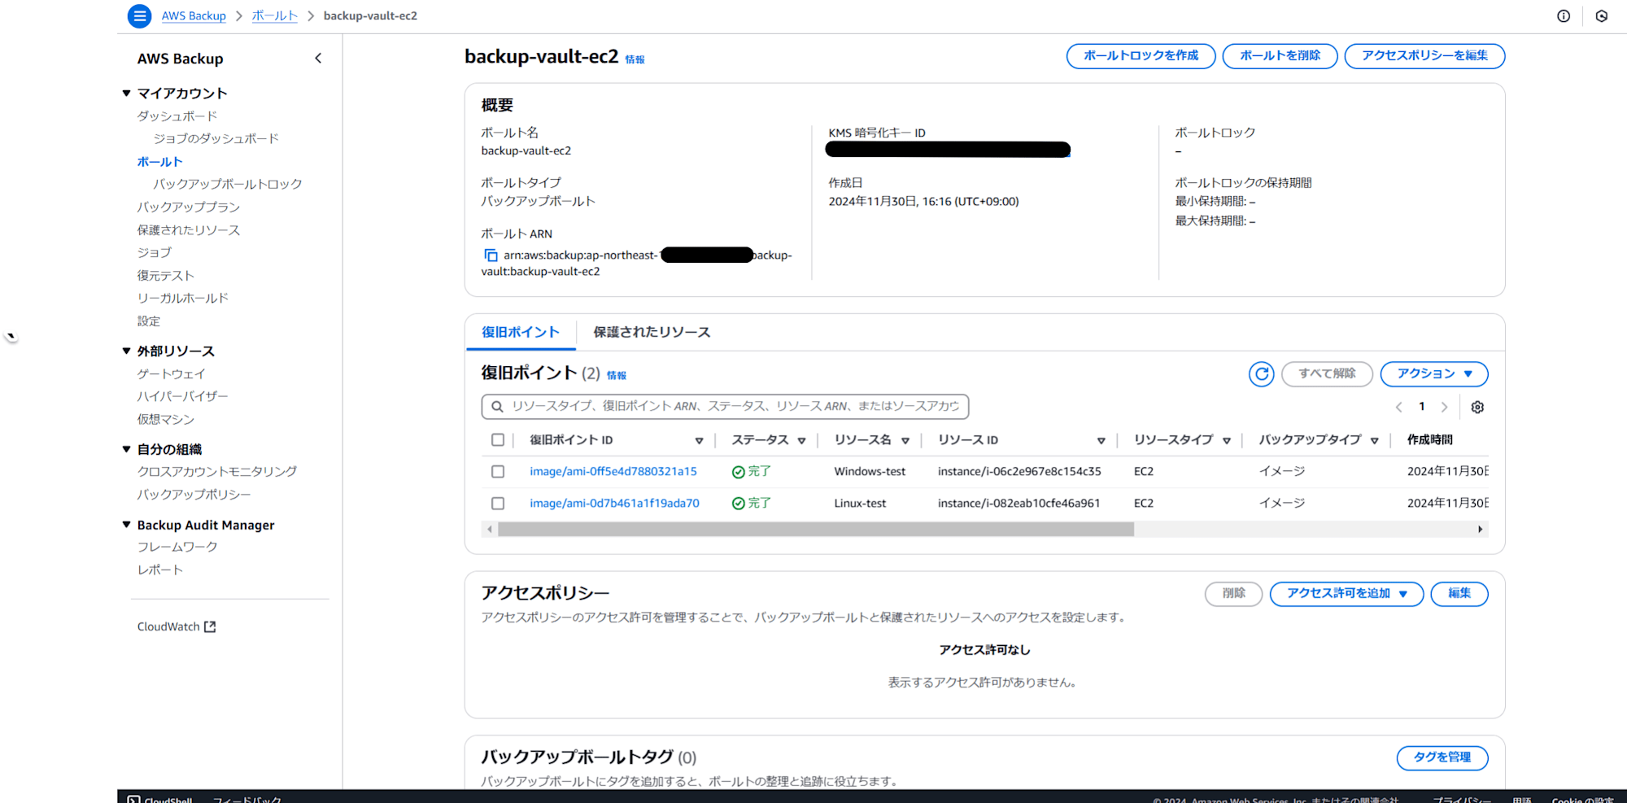Click the search magnifier icon in filter box
The image size is (1627, 803).
pyautogui.click(x=497, y=406)
